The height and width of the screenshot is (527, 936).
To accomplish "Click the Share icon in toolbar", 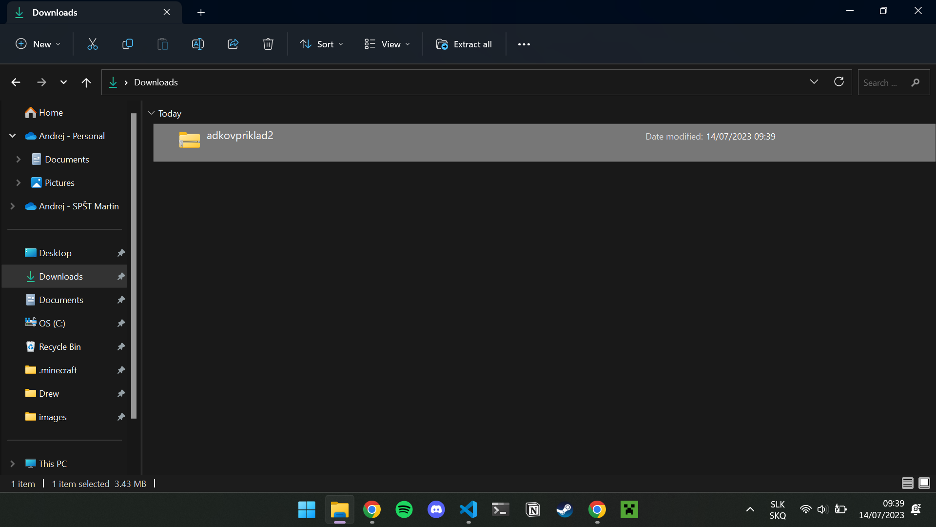I will (233, 44).
